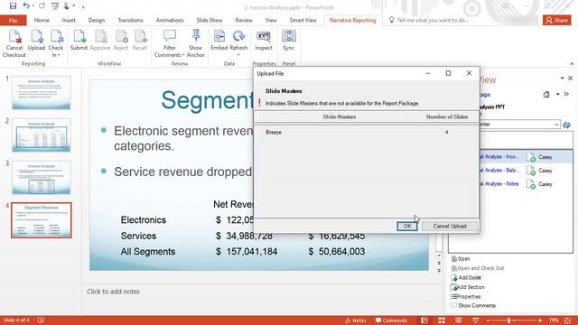Click the Undo icon in quick access toolbar
The image size is (578, 325).
coord(26,6)
